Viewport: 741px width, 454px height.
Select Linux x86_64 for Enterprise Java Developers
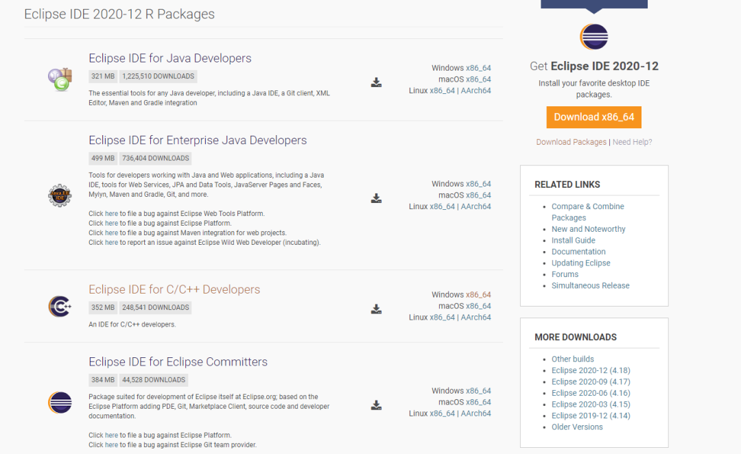pos(443,206)
